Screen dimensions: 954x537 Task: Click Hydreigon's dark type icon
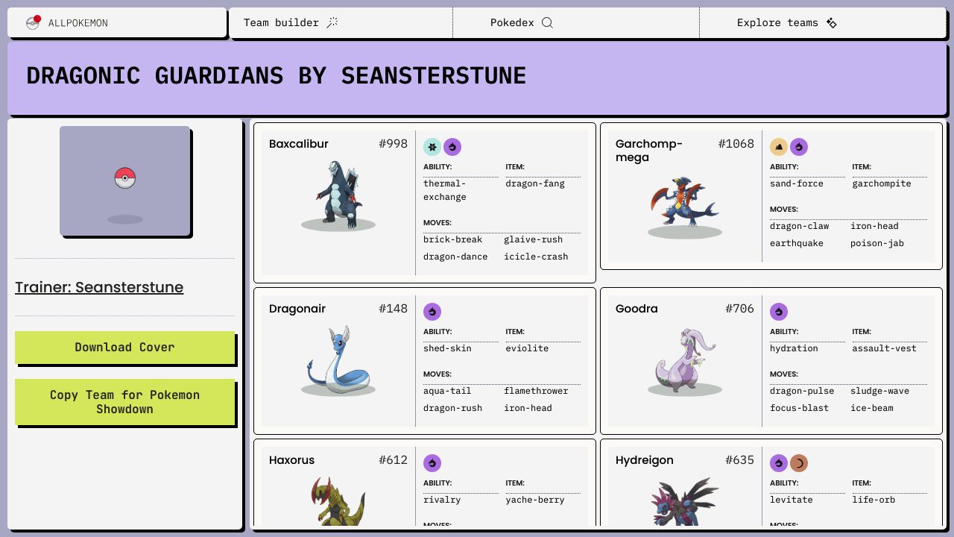(799, 463)
